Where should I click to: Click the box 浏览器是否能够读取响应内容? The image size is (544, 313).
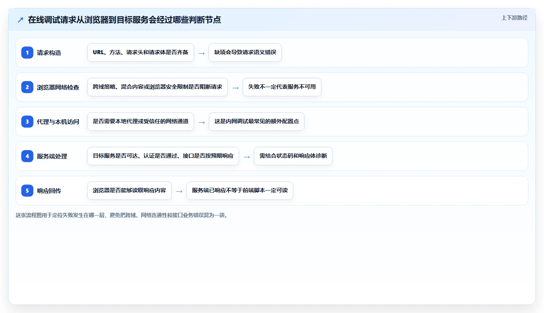click(x=129, y=191)
